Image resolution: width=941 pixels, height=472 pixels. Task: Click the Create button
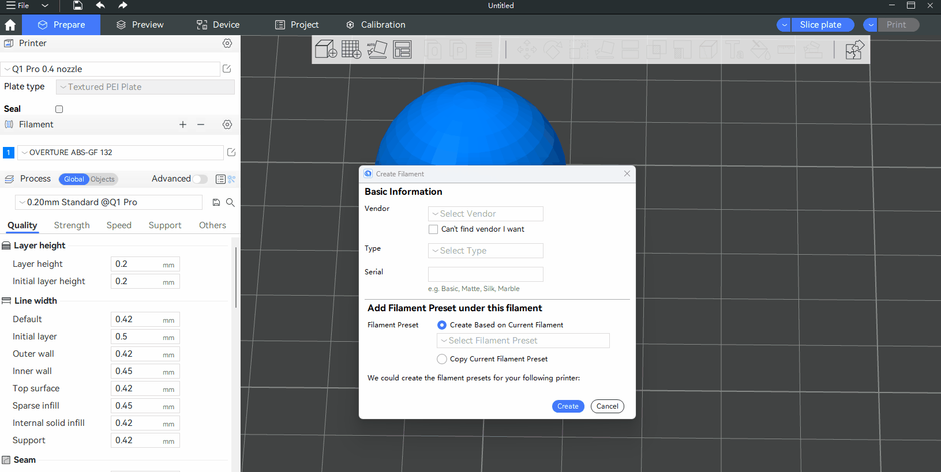point(568,406)
